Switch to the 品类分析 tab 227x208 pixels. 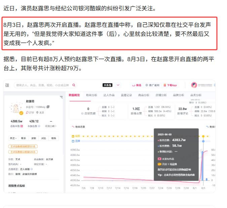[196, 95]
